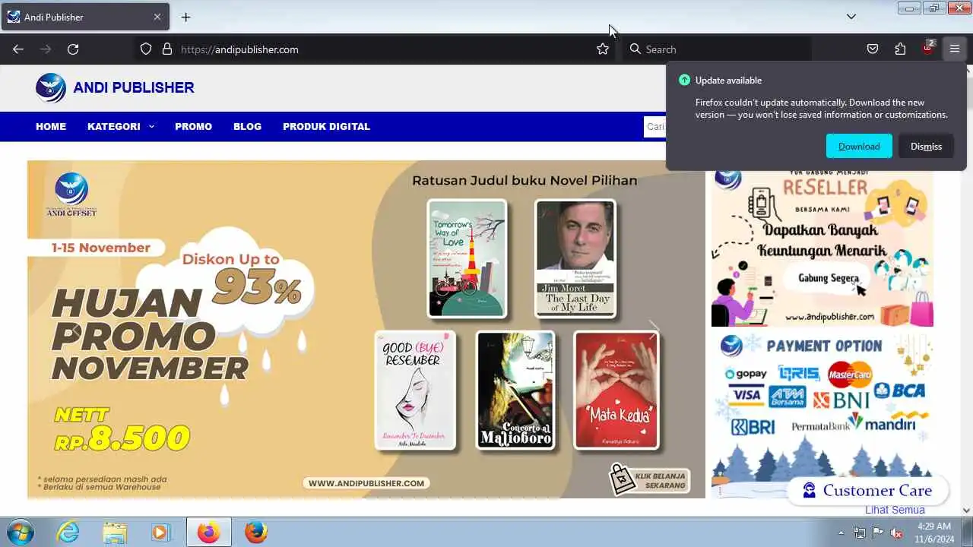Reload the page with the refresh icon

tap(73, 49)
